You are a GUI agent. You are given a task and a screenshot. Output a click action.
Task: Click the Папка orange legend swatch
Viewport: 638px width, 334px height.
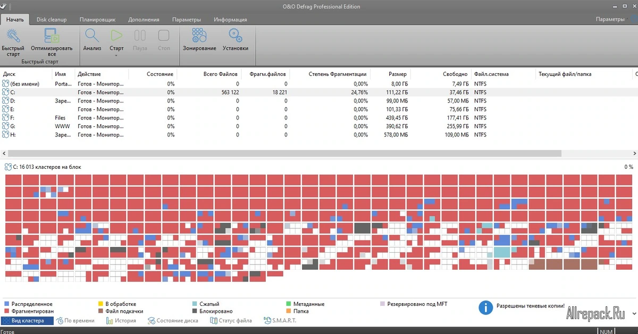288,311
